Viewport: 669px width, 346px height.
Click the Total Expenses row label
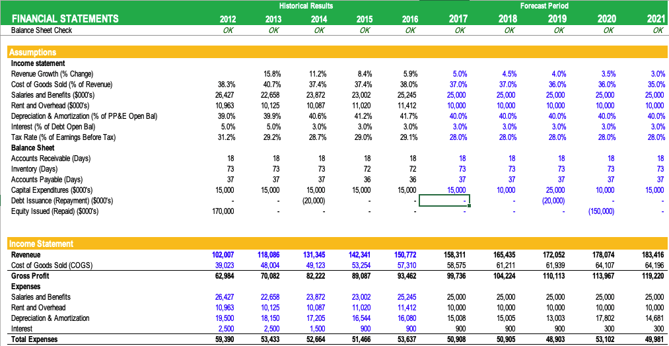pos(34,339)
